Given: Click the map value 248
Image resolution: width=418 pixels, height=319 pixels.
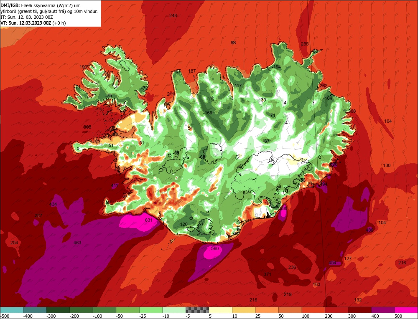Looking at the screenshot, I should point(173,16).
